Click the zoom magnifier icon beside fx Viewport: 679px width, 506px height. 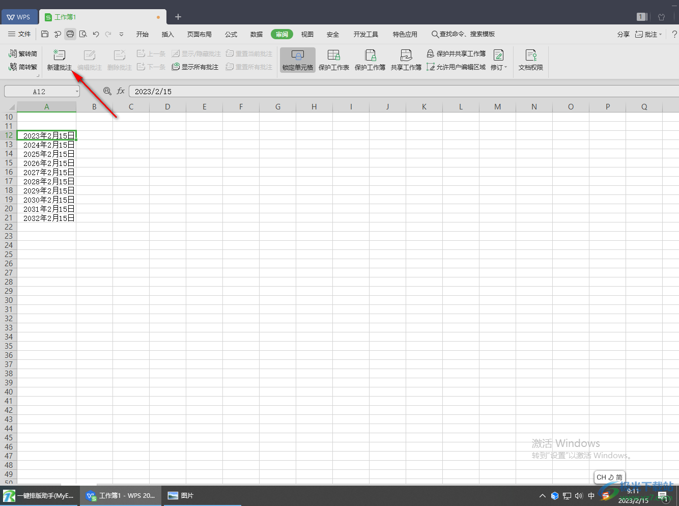(107, 91)
